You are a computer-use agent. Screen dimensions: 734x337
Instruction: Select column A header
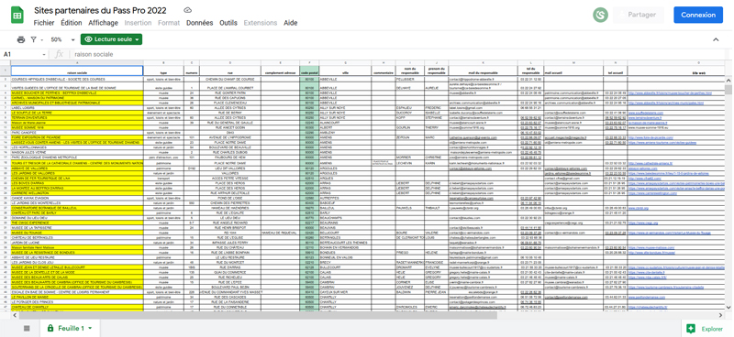point(77,62)
